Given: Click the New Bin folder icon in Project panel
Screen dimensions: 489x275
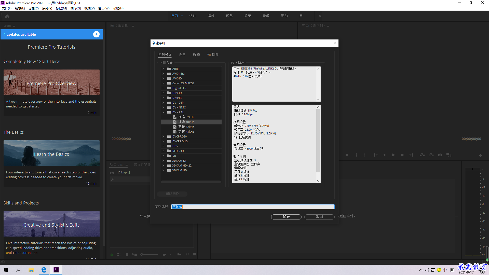Looking at the screenshot, I should (195, 254).
